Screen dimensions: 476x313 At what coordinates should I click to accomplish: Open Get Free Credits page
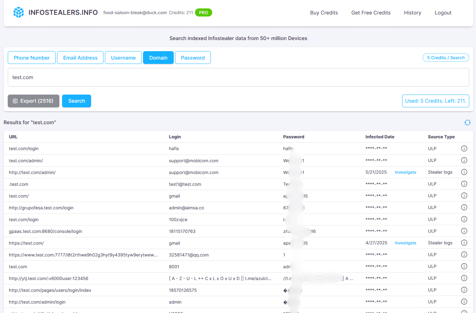coord(371,13)
